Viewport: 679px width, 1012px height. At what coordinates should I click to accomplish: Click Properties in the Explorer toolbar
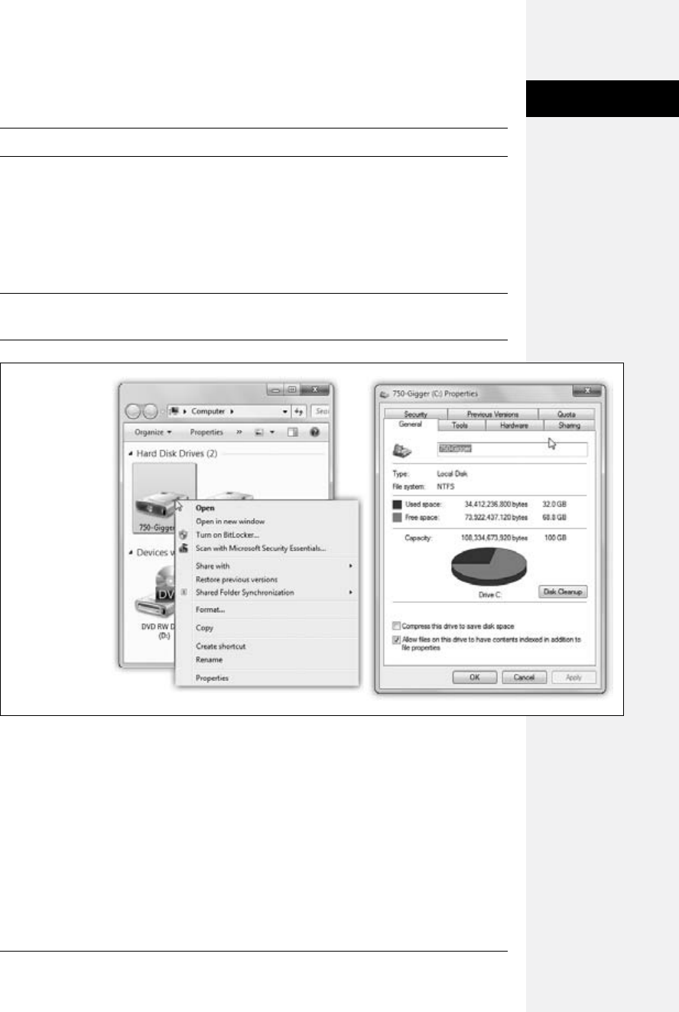(x=206, y=432)
